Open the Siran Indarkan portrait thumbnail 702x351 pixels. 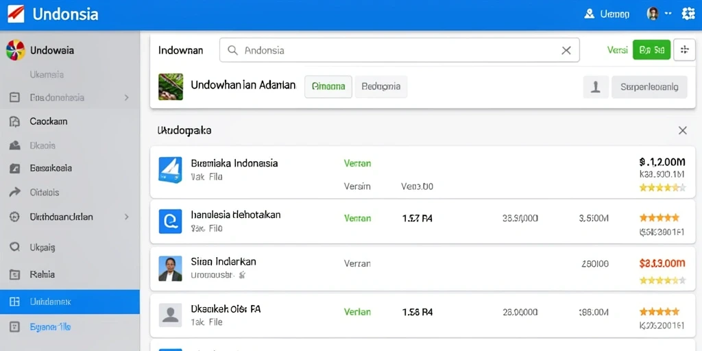coord(171,269)
